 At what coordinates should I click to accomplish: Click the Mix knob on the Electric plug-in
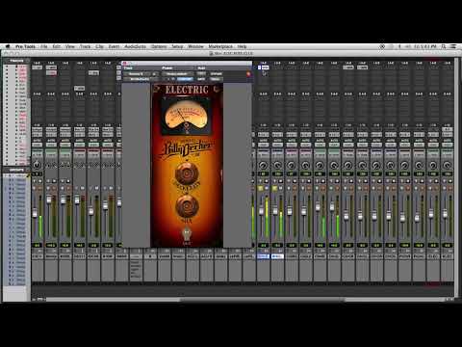tap(187, 205)
